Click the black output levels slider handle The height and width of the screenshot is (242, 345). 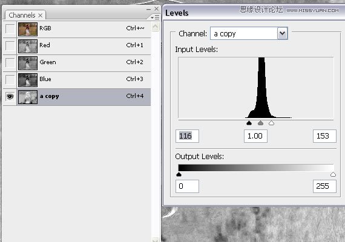[x=179, y=174]
